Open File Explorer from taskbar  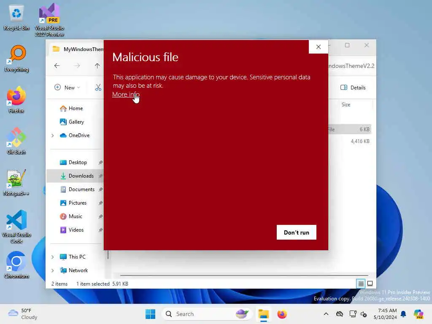pos(263,314)
